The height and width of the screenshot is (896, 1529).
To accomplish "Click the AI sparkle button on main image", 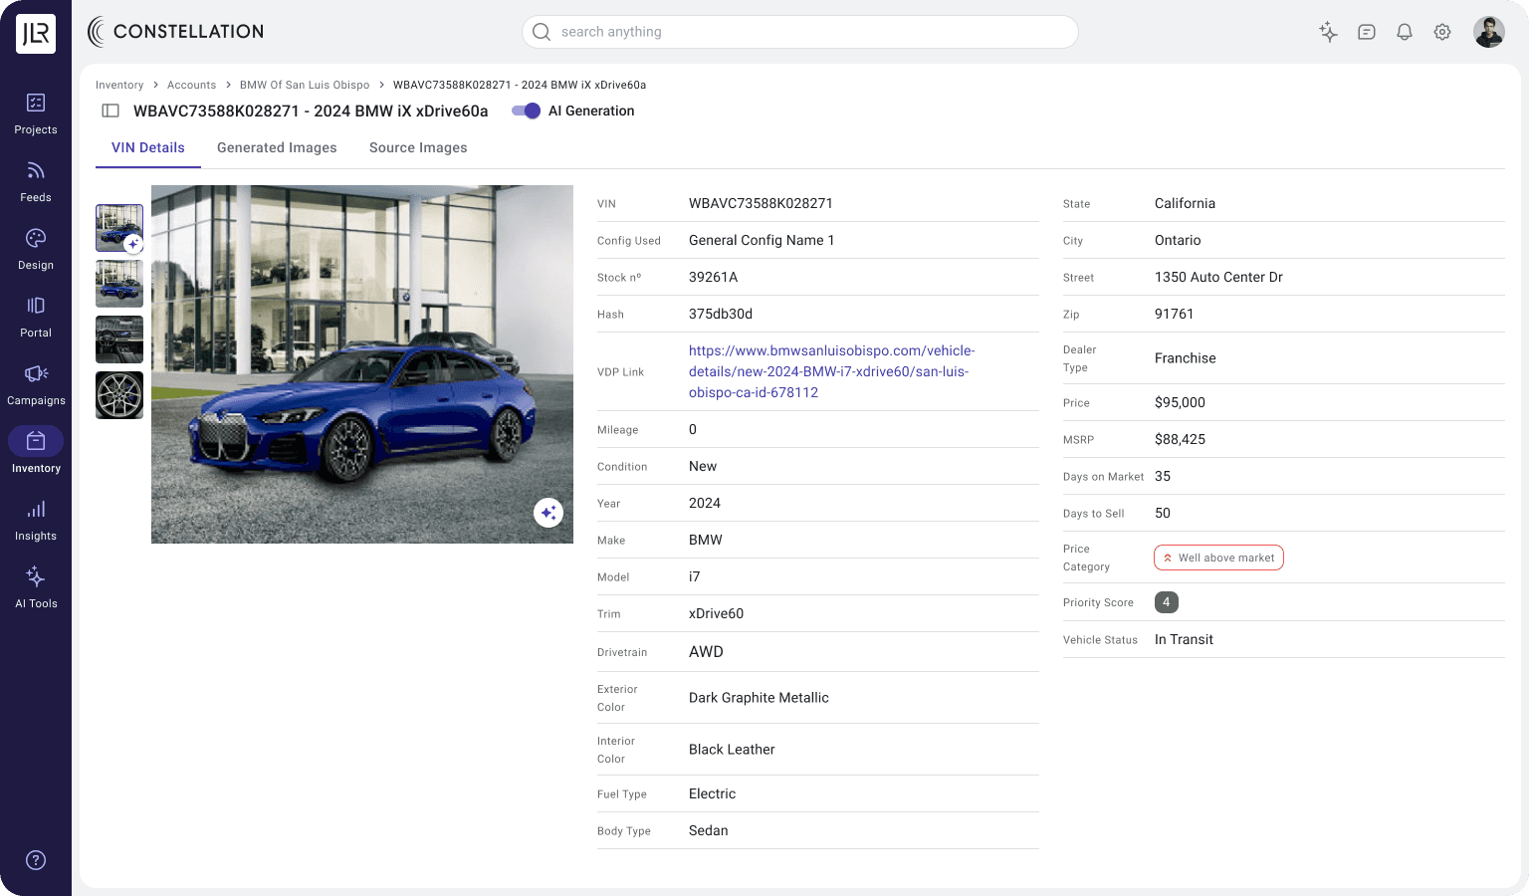I will tap(548, 513).
